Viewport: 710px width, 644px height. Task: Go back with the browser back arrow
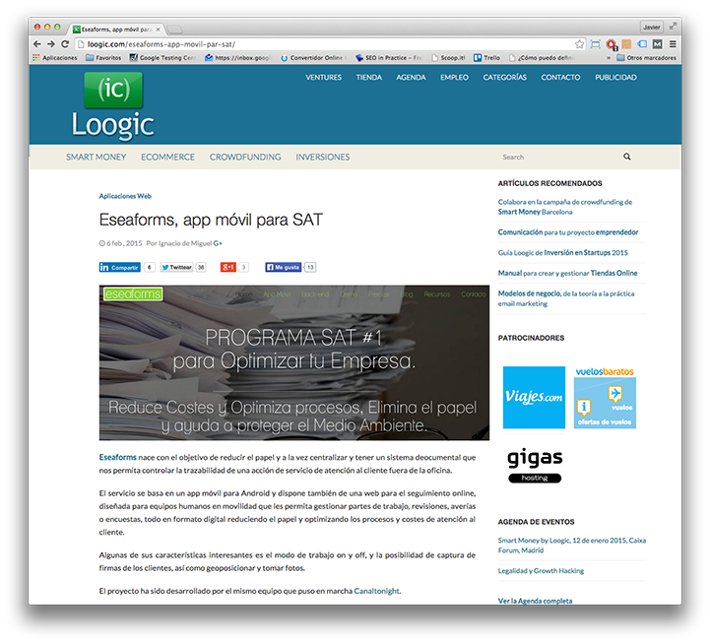37,44
